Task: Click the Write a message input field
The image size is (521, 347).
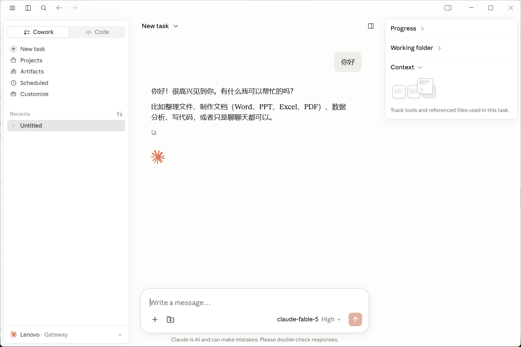Action: pyautogui.click(x=254, y=303)
